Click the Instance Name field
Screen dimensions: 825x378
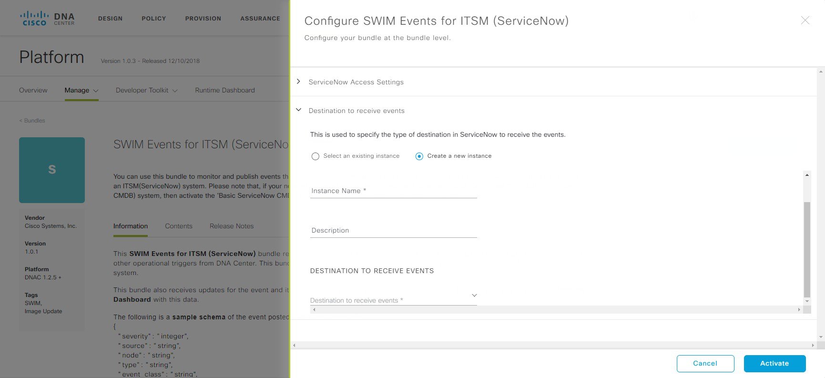click(394, 191)
